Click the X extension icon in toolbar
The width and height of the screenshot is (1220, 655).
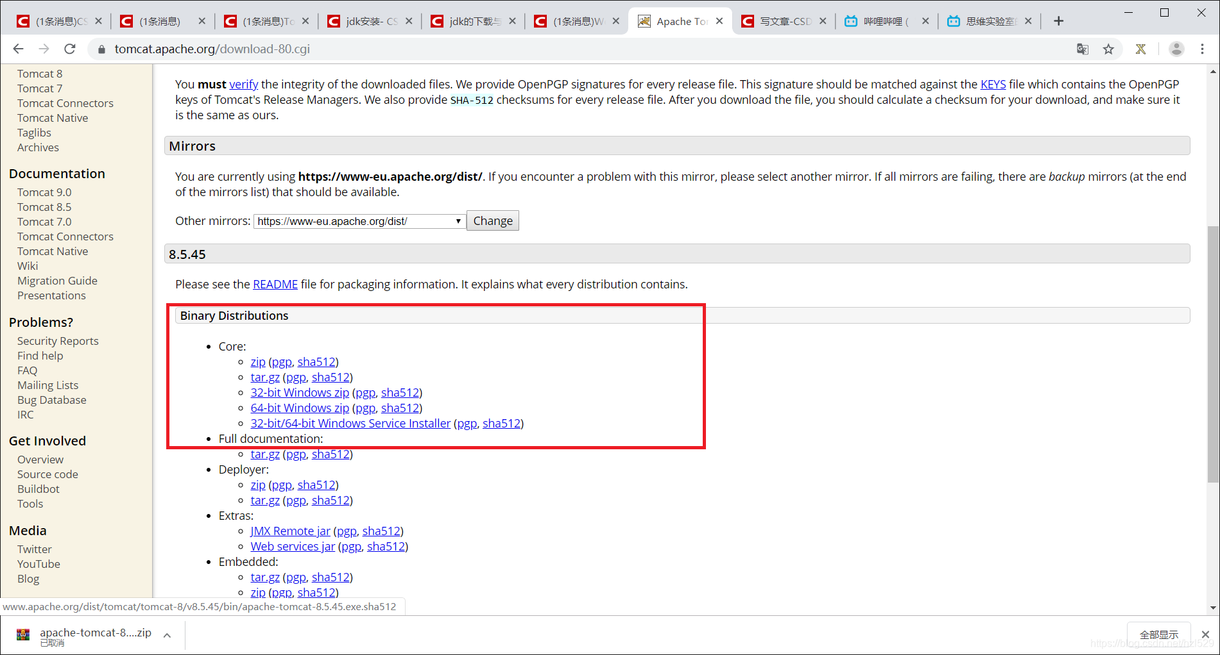point(1140,49)
